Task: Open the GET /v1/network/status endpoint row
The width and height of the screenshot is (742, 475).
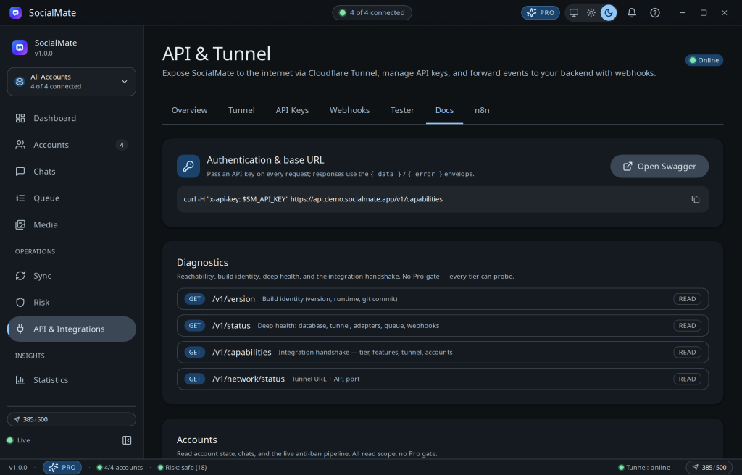Action: [x=443, y=379]
